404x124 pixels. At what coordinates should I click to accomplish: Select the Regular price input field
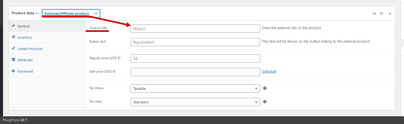pos(195,59)
